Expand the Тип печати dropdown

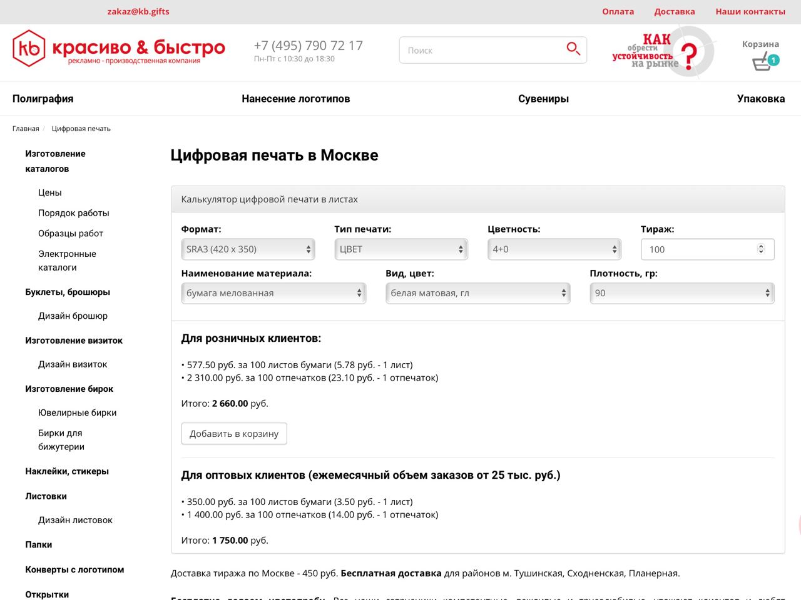[x=401, y=249]
